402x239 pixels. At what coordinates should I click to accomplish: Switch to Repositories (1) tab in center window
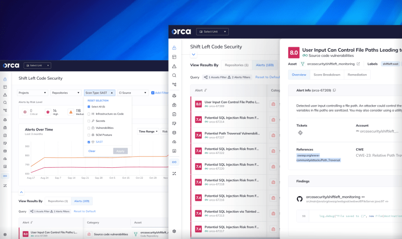(x=237, y=65)
